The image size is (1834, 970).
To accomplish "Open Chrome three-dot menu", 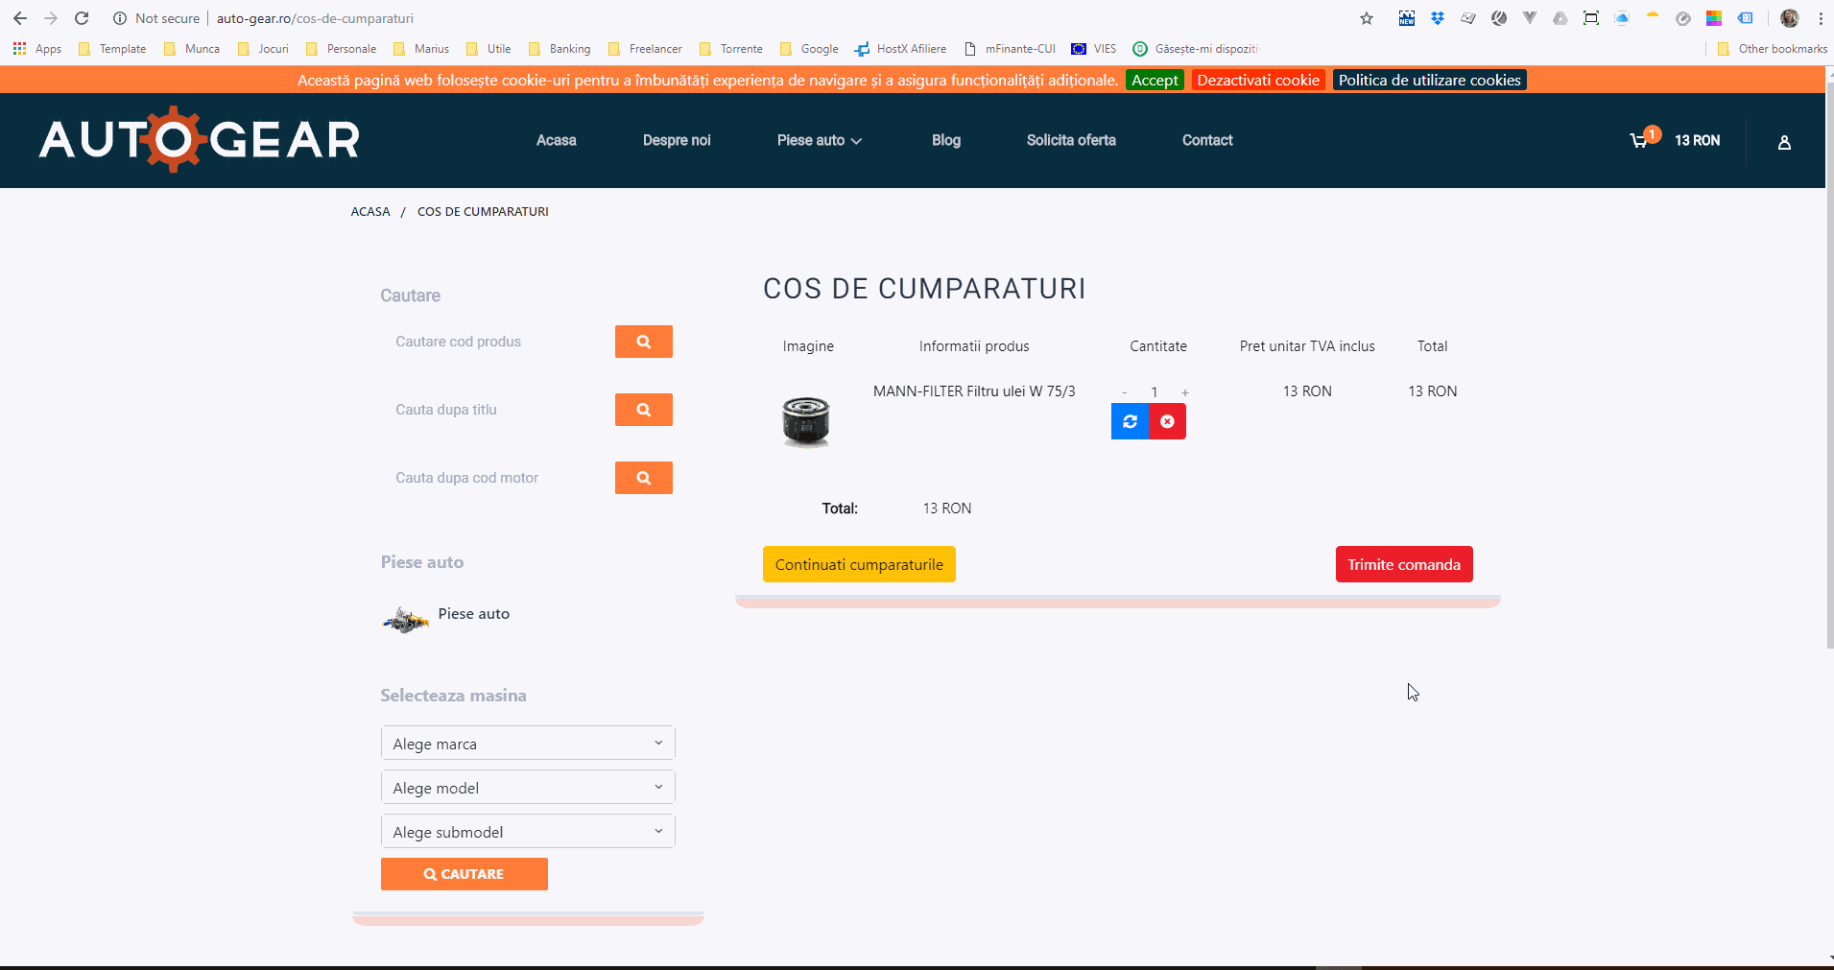I will tap(1821, 18).
